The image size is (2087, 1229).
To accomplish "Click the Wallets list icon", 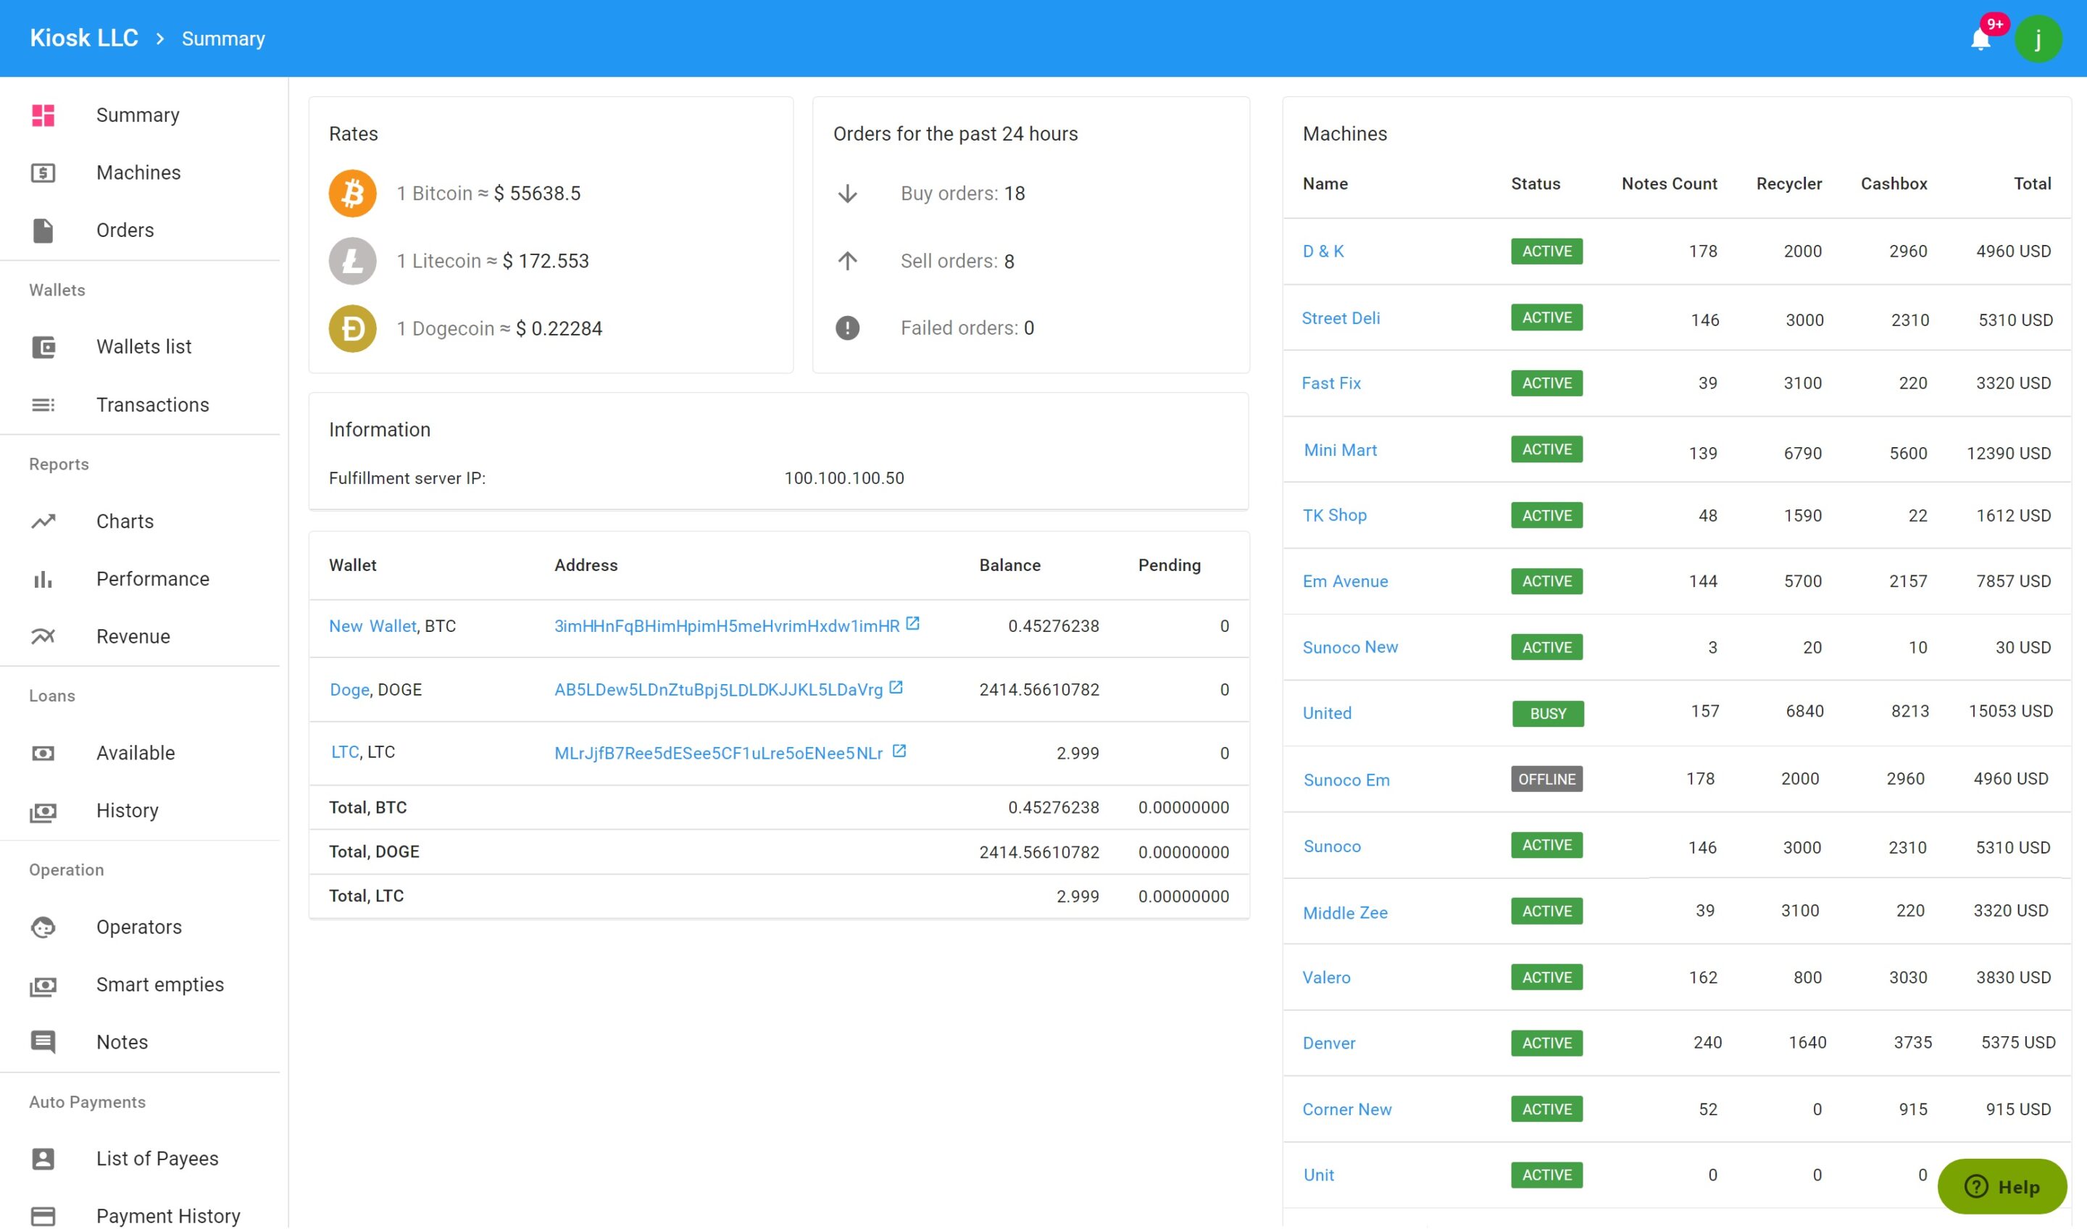I will click(x=43, y=347).
